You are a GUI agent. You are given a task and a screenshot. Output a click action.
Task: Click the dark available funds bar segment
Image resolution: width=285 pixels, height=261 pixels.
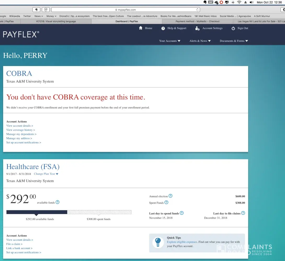37,212
